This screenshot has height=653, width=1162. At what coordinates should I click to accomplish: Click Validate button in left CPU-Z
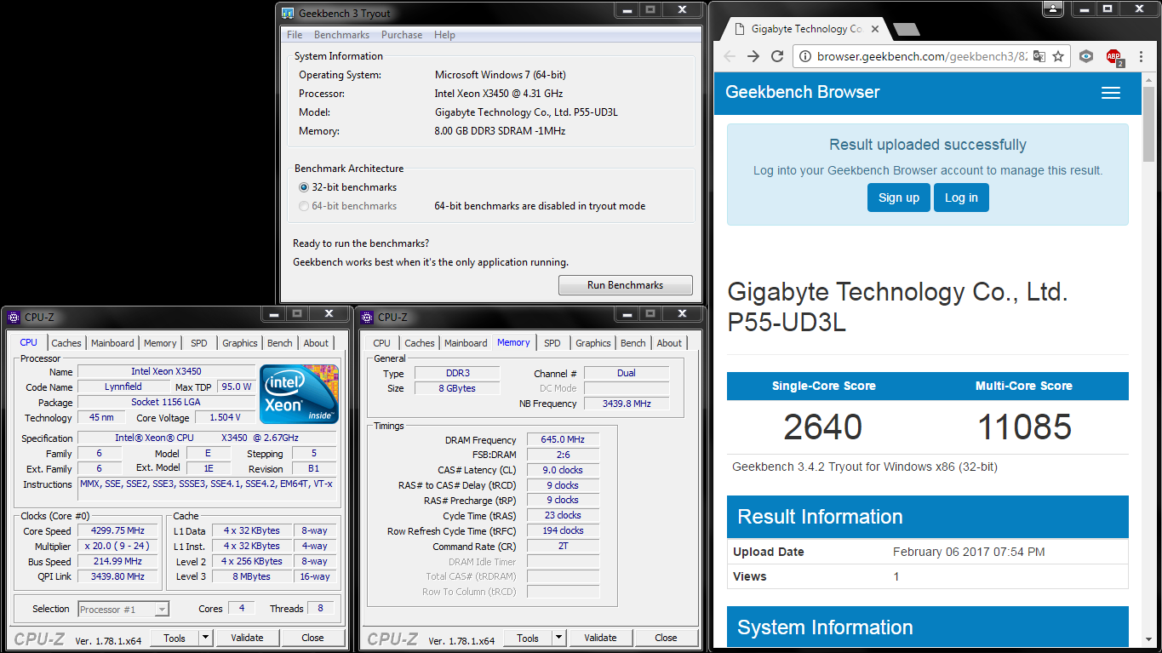(x=247, y=638)
